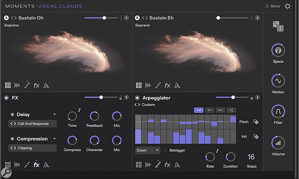Open the fx tab in layer B
The image size is (299, 179).
point(167,85)
